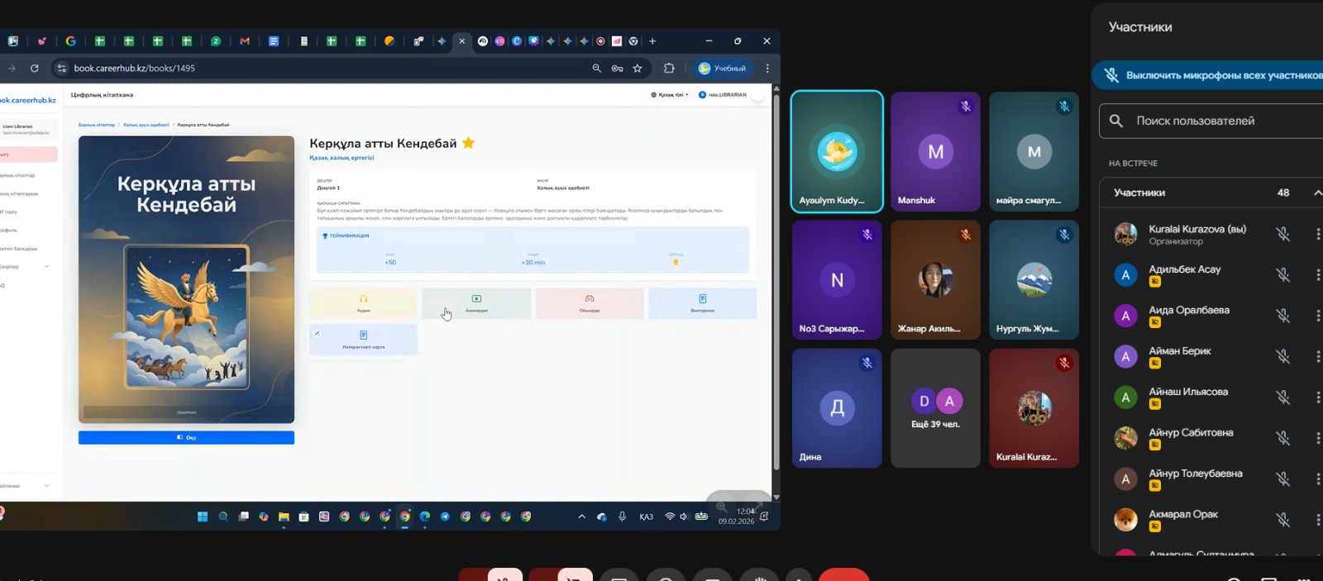
Task: Click the Gmail tab in the browser
Action: (x=245, y=41)
